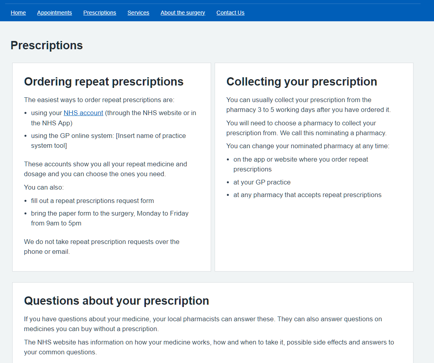
Task: Select Prescriptions in the navigation bar
Action: (99, 13)
